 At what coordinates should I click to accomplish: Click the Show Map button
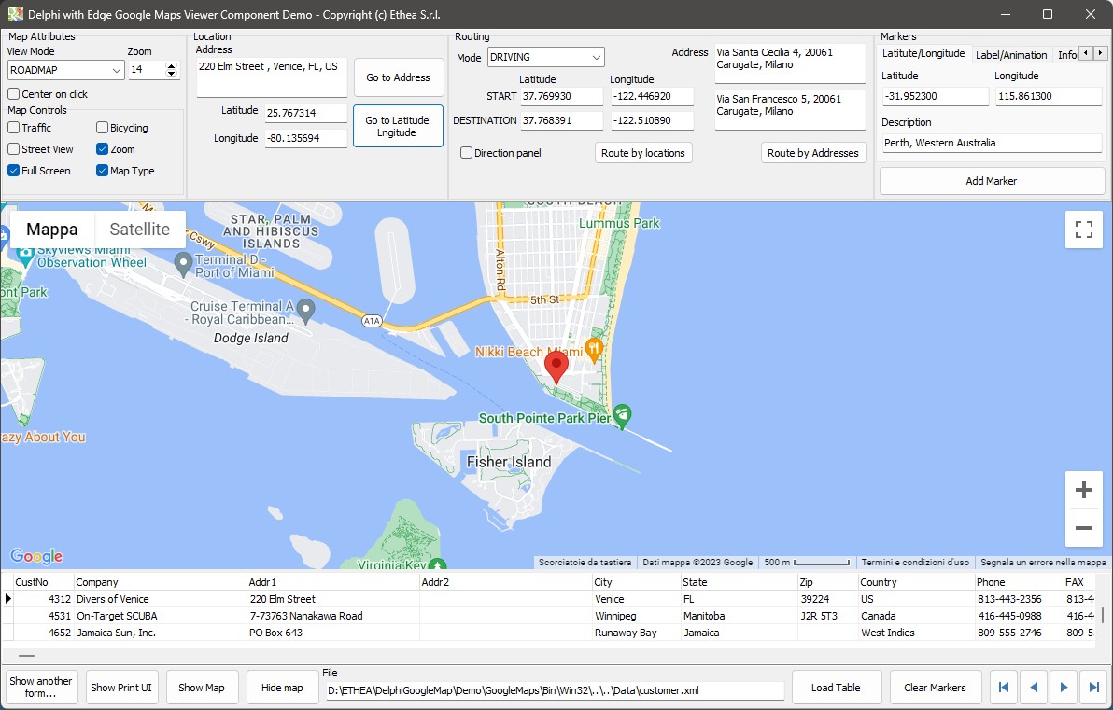[x=202, y=688]
